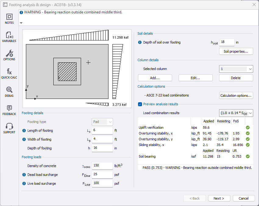Click info icon beside Depth of soil

[x=140, y=42]
